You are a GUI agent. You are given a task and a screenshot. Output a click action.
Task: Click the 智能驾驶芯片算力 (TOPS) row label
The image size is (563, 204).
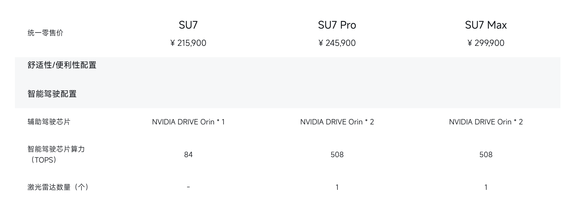[56, 154]
